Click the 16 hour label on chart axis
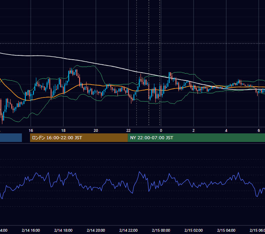Screen dimensions: 265x234 (x=31, y=131)
